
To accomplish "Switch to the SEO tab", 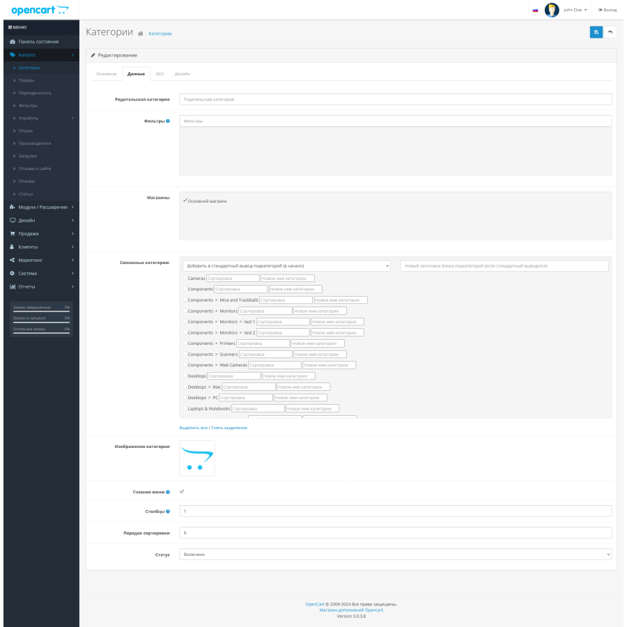I will click(x=160, y=74).
